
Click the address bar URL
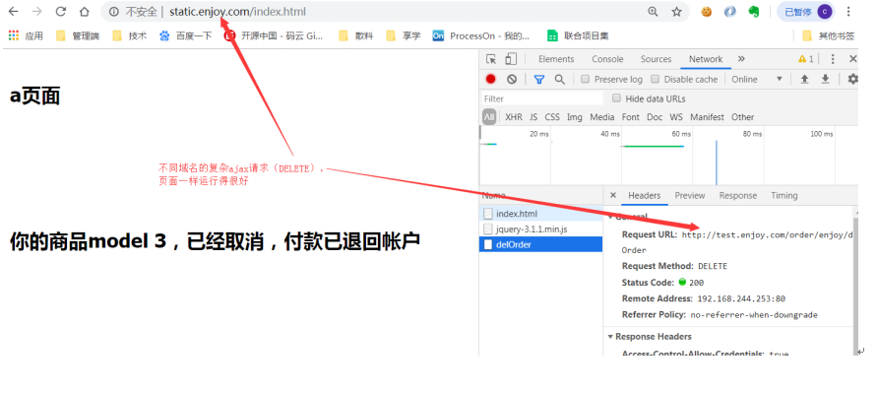[237, 12]
